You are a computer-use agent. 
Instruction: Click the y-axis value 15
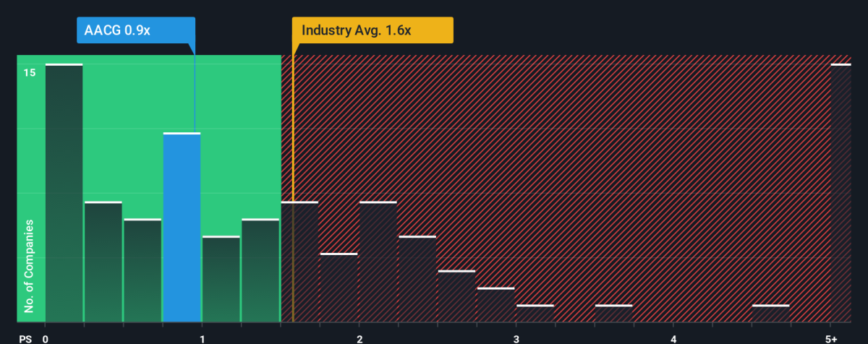(x=29, y=73)
